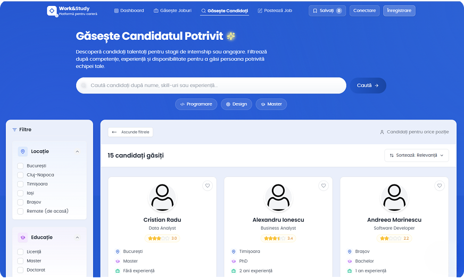464x279 pixels.
Task: Click the Filtre funnel icon
Action: [14, 130]
